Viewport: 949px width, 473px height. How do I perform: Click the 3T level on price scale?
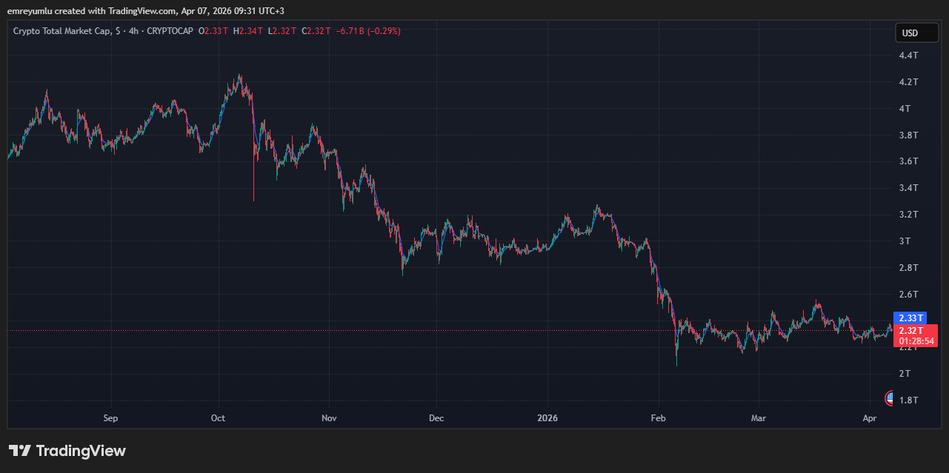(x=905, y=241)
